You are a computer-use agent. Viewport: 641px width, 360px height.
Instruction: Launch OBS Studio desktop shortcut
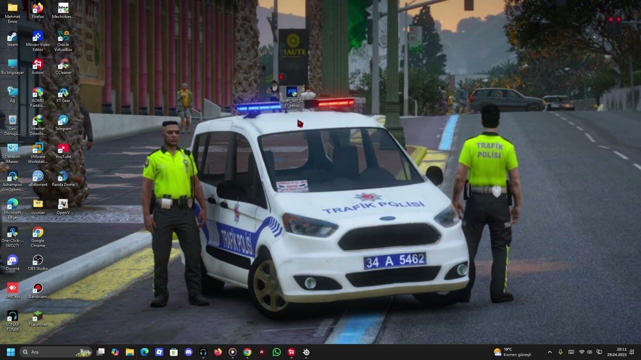point(38,263)
